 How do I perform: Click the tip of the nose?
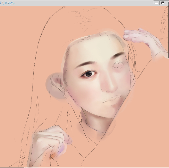click(111, 89)
